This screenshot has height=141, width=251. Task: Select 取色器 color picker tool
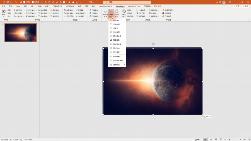[x=79, y=10]
